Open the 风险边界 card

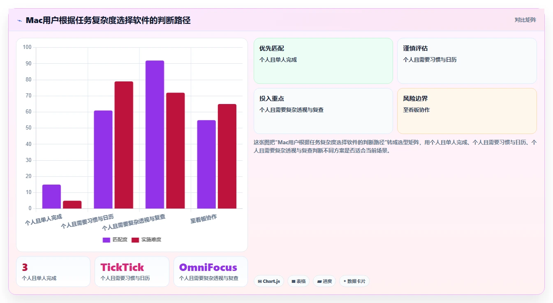point(467,111)
